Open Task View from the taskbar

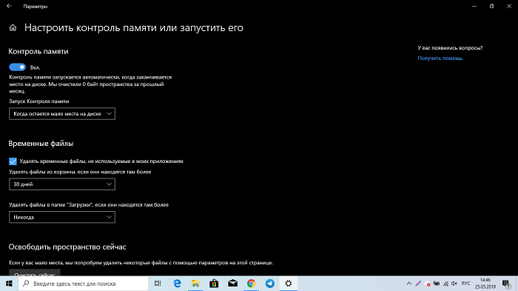[158, 284]
